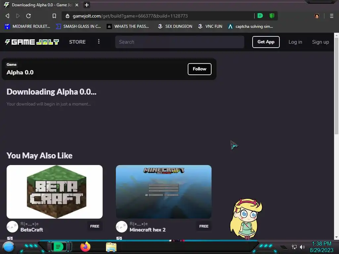Open the Minecraft hex 2 thumbnail

pos(164,192)
